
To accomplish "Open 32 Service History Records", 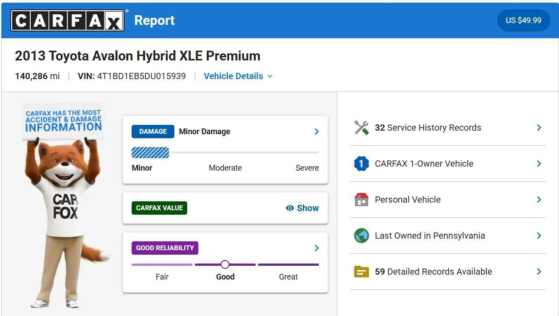I will tap(448, 128).
